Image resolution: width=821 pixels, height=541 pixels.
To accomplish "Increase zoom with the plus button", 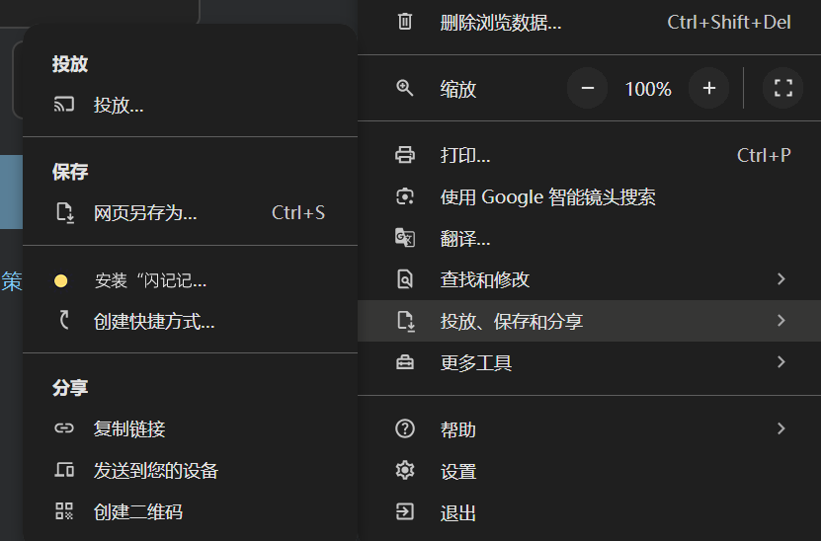I will pyautogui.click(x=708, y=89).
